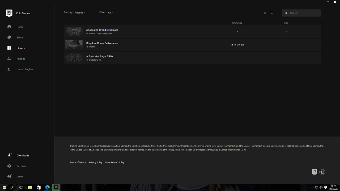Image resolution: width=340 pixels, height=191 pixels.
Task: Click Kingdom Come Deliverance title
Action: (x=102, y=43)
